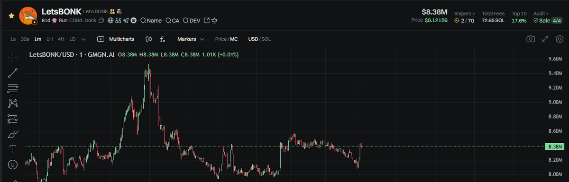The width and height of the screenshot is (569, 182).
Task: Open the blue community group icon
Action: 118,20
